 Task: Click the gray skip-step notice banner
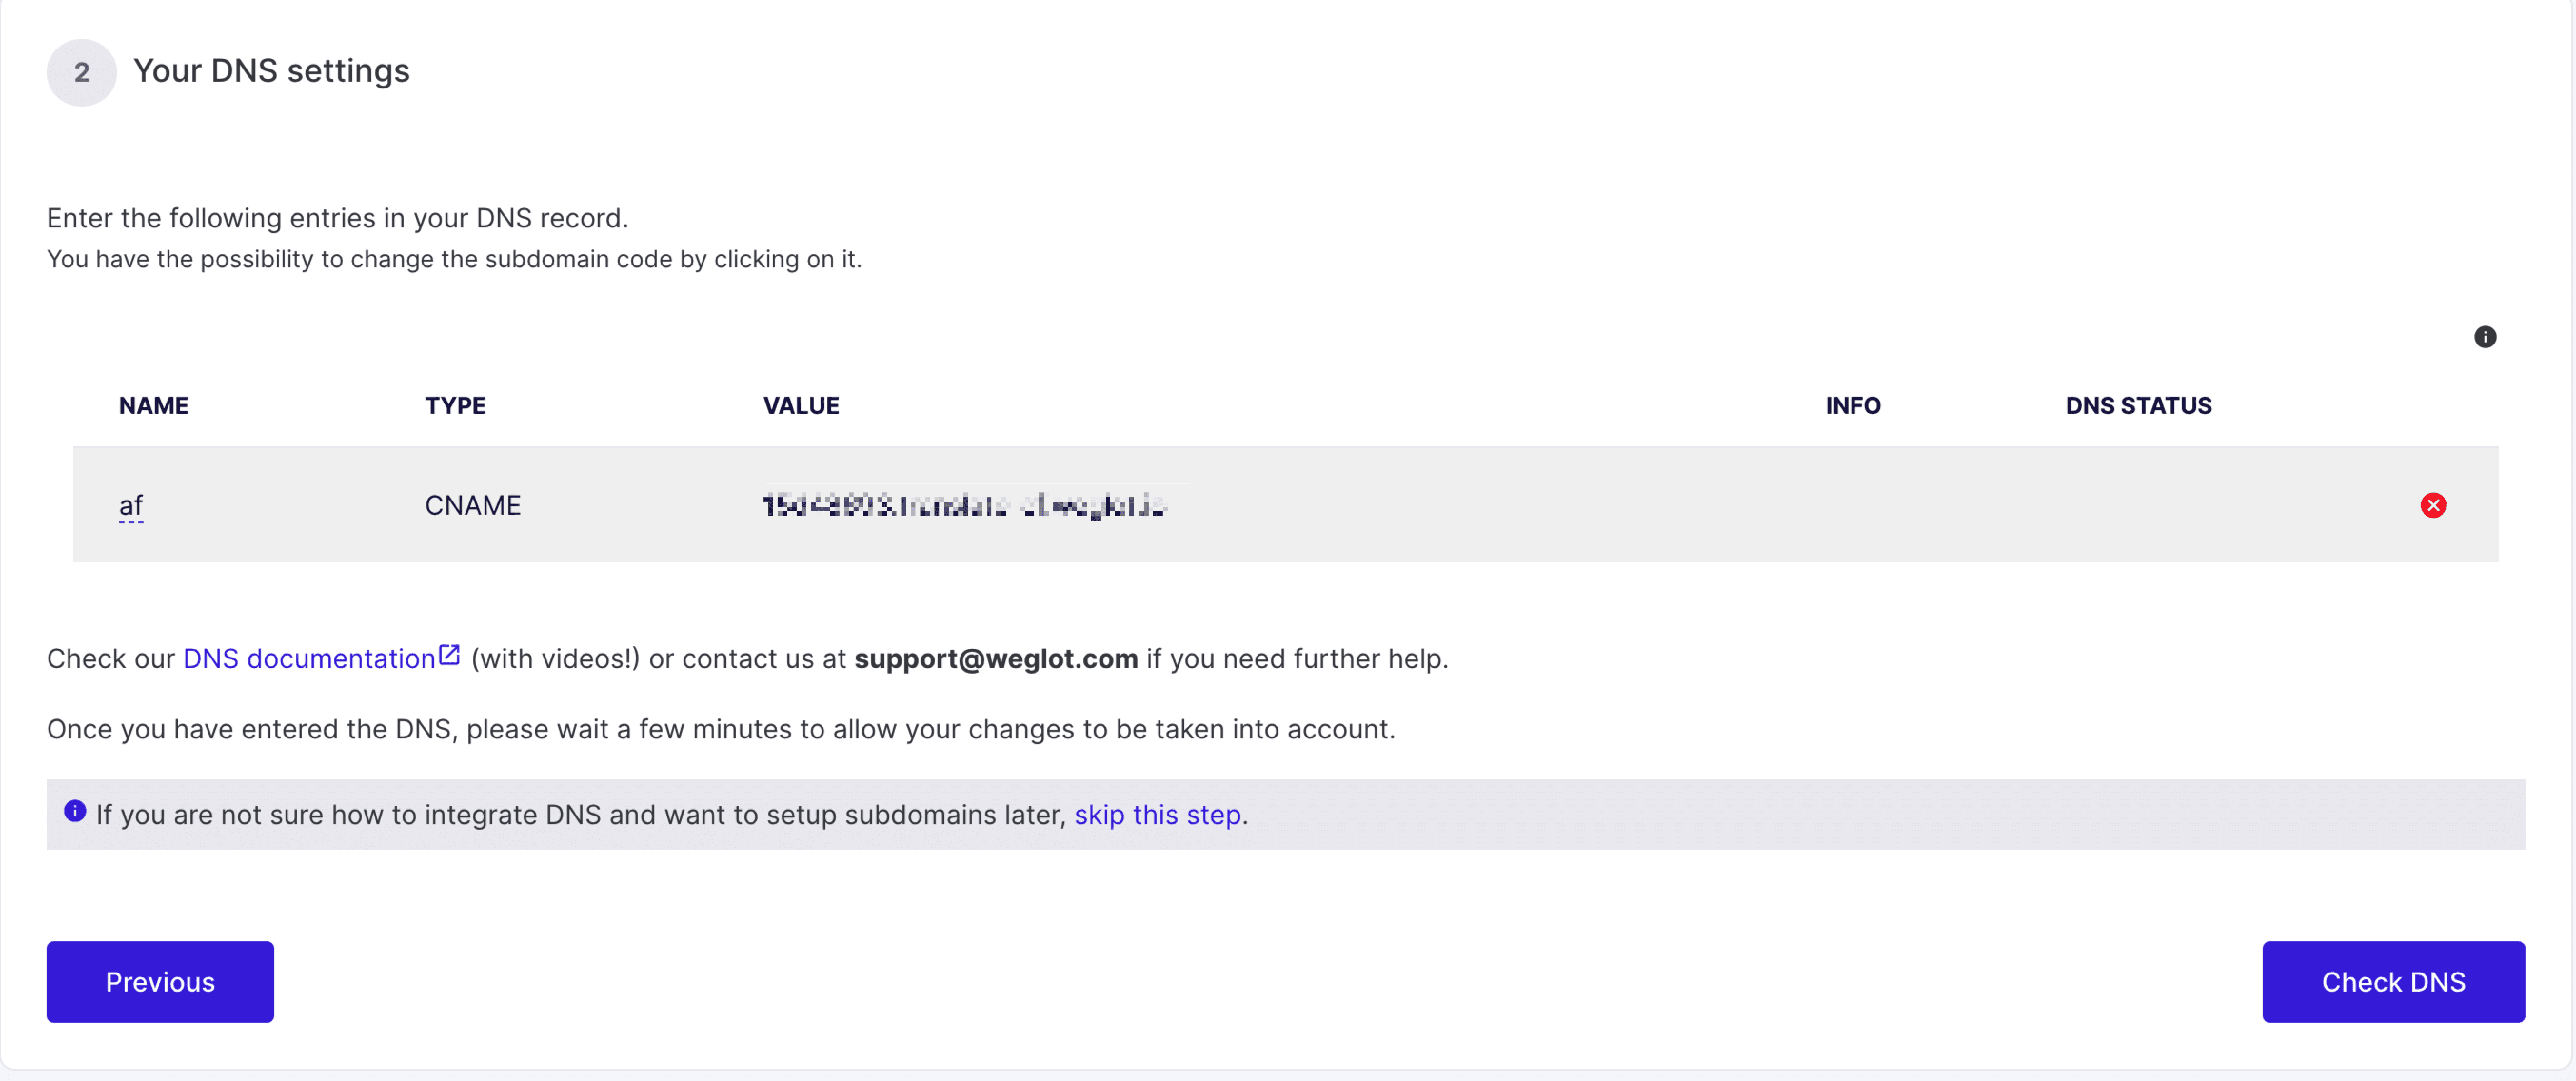(1285, 815)
